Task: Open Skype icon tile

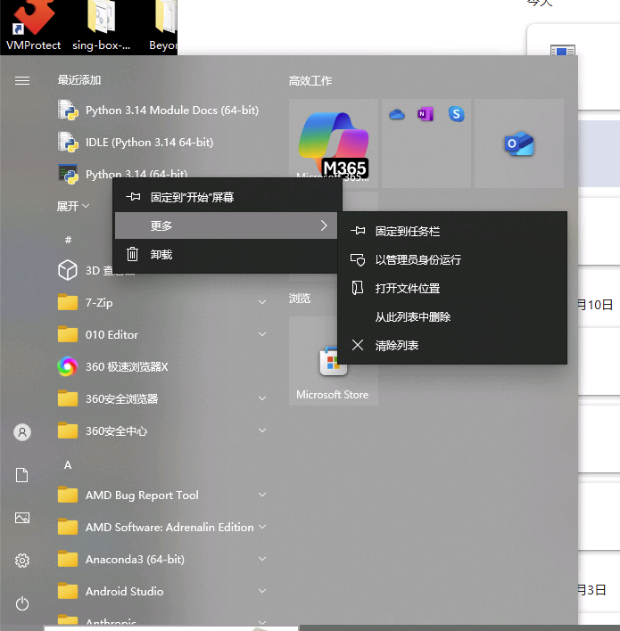Action: pyautogui.click(x=456, y=114)
